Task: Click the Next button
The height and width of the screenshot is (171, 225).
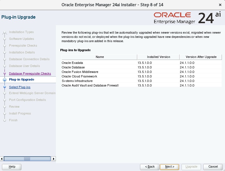Action: pos(169,167)
